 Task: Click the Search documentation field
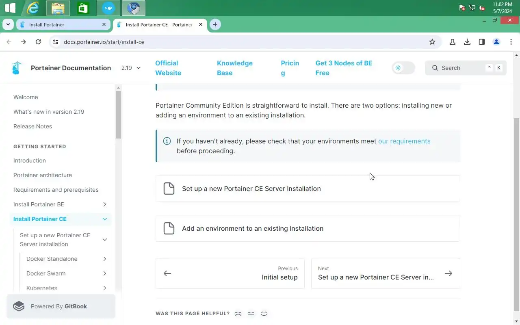click(x=466, y=68)
